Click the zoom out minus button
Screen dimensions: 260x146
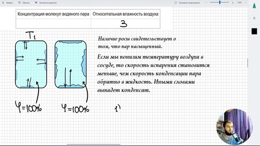206,3
